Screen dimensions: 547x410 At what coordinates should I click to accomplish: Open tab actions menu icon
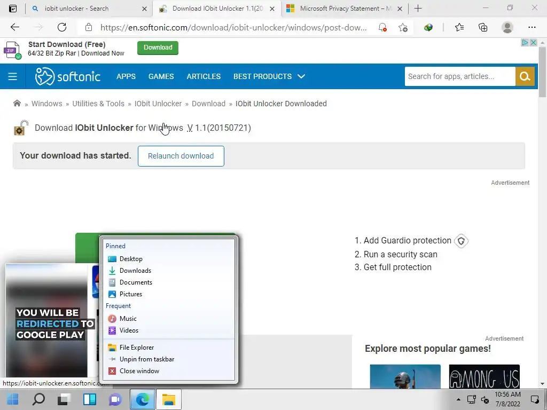pyautogui.click(x=13, y=9)
